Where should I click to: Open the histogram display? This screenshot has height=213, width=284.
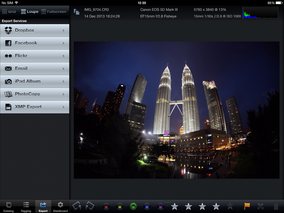(260, 13)
